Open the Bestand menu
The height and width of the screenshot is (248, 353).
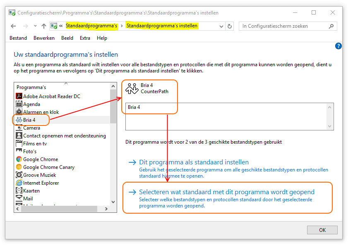(x=18, y=38)
